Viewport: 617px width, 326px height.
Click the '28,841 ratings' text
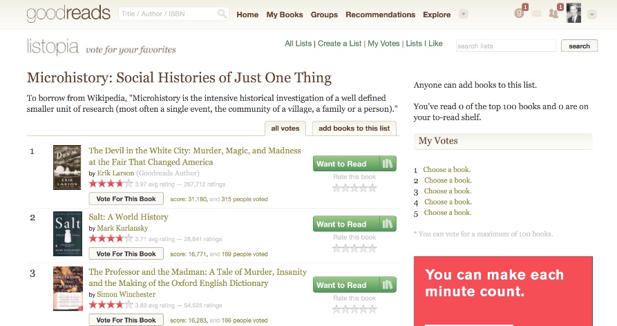click(x=202, y=239)
